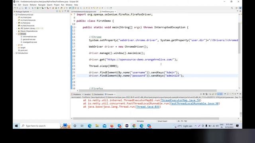Click the New file toolbar icon
Viewport: 255px width, 143px height.
coord(15,8)
